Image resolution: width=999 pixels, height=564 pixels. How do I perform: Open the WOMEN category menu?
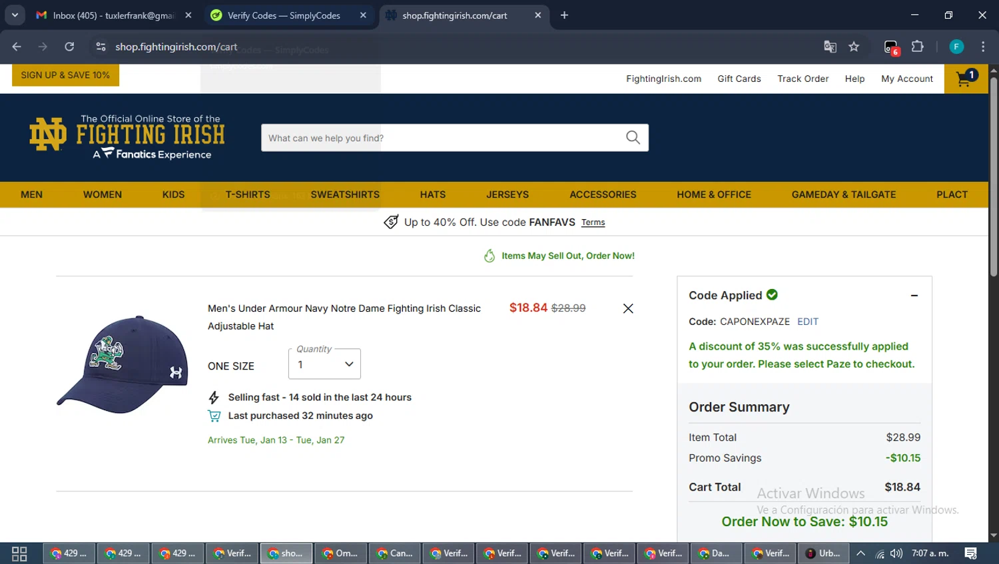coord(103,194)
